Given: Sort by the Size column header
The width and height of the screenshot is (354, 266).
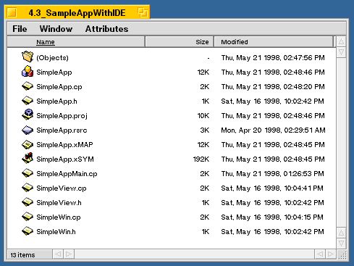Looking at the screenshot, I should (180, 42).
